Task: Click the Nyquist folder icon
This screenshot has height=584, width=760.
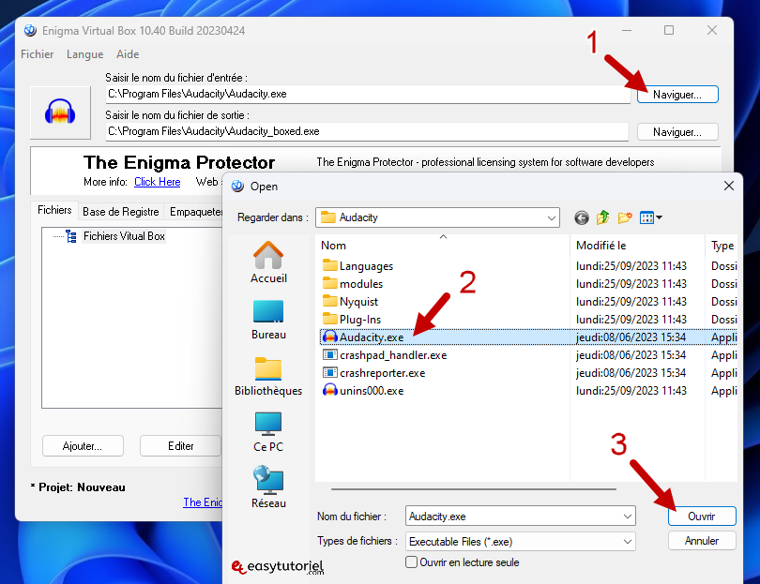Action: click(x=330, y=301)
